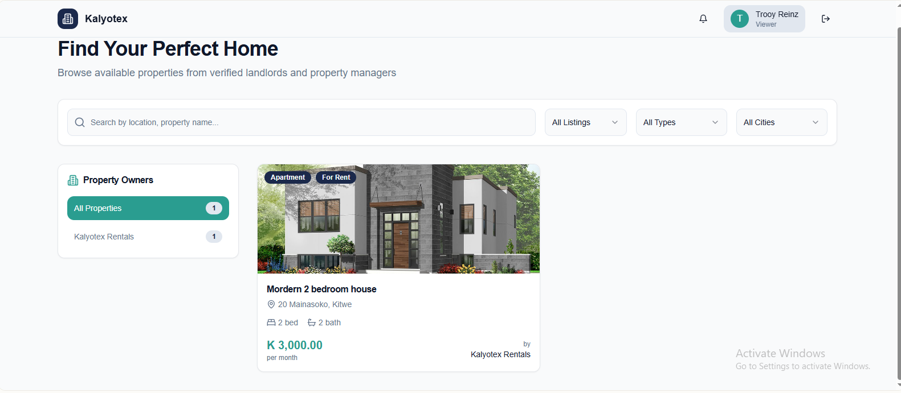
Task: Open the All Listings dropdown
Action: (586, 122)
